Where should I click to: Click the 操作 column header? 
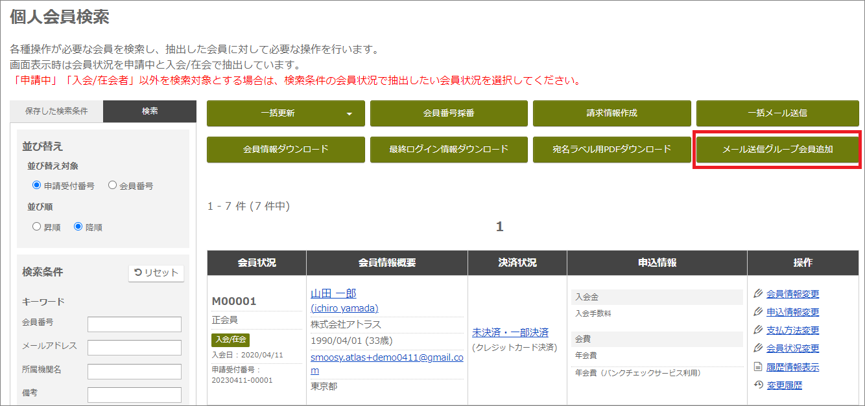click(x=803, y=263)
